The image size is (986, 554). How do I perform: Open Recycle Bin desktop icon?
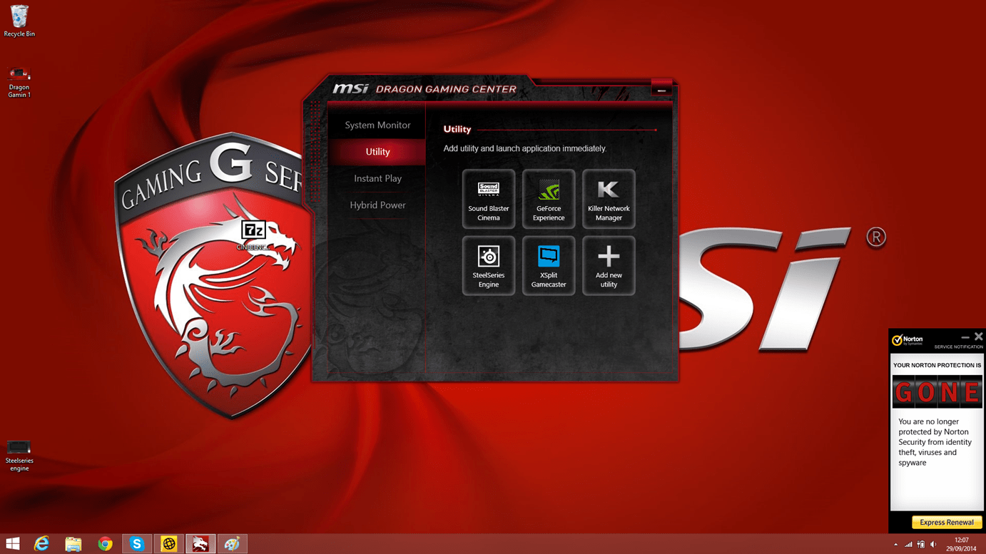click(19, 21)
